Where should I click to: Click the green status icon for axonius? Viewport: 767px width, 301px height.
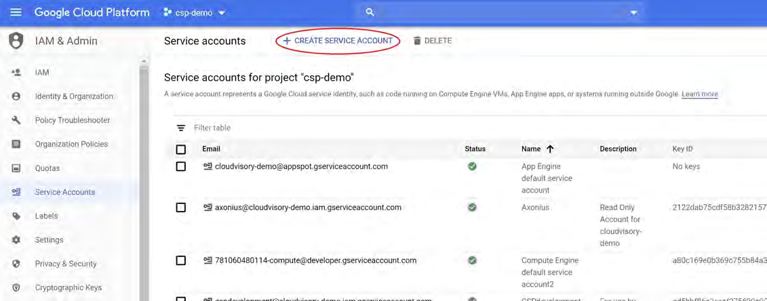(x=472, y=207)
